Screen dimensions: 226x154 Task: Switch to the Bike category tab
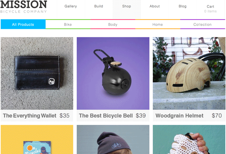[x=68, y=24]
